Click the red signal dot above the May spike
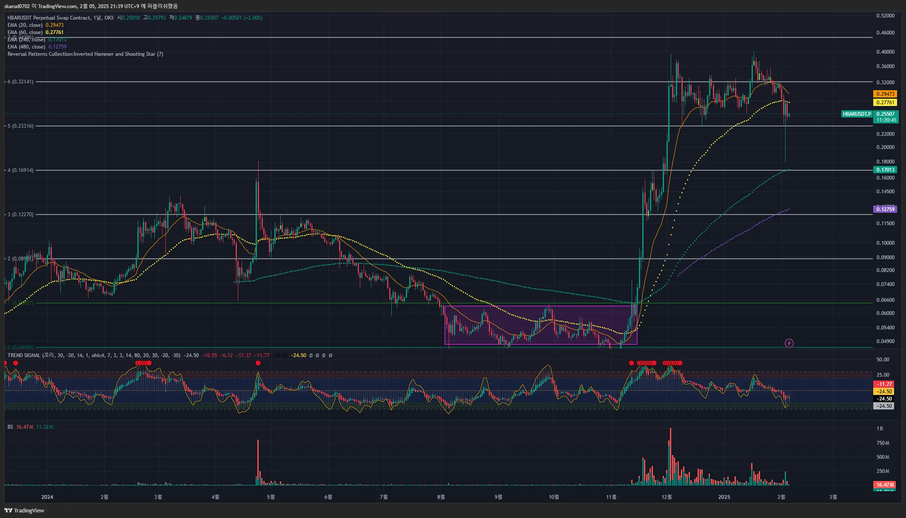 [258, 363]
